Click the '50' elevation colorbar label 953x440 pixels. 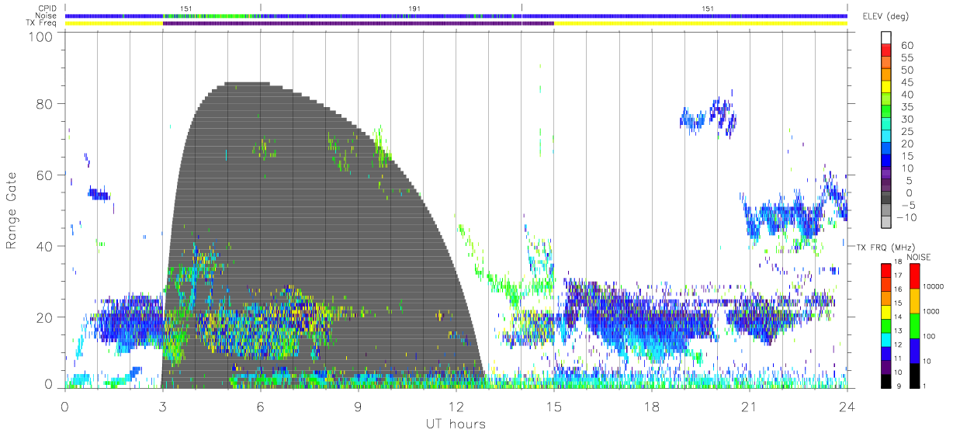pyautogui.click(x=908, y=70)
